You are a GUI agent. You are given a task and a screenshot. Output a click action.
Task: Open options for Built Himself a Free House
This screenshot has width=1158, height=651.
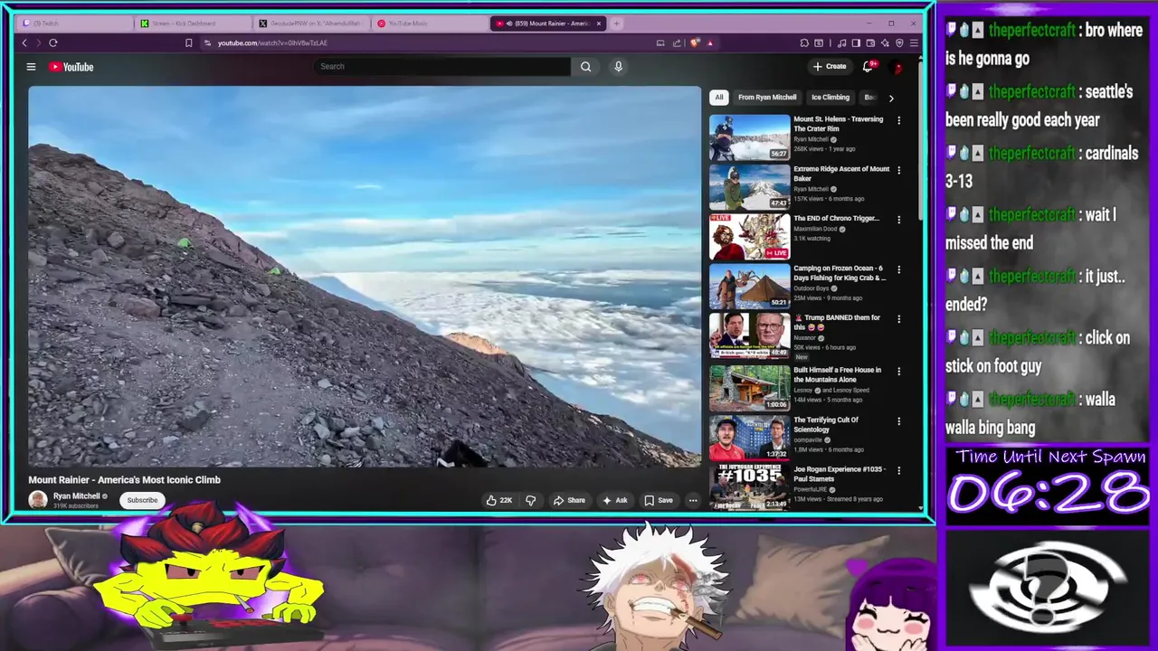[898, 372]
